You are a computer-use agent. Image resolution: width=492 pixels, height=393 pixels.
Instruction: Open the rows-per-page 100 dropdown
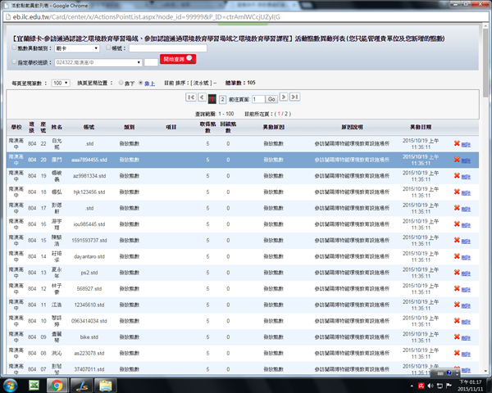[x=61, y=83]
